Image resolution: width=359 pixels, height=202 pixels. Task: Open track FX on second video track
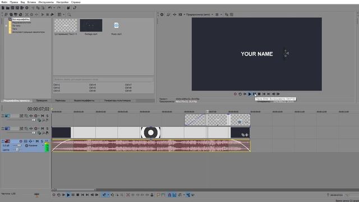31,128
